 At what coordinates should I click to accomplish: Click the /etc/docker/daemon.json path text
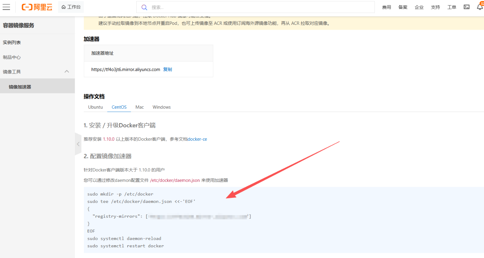pos(175,180)
